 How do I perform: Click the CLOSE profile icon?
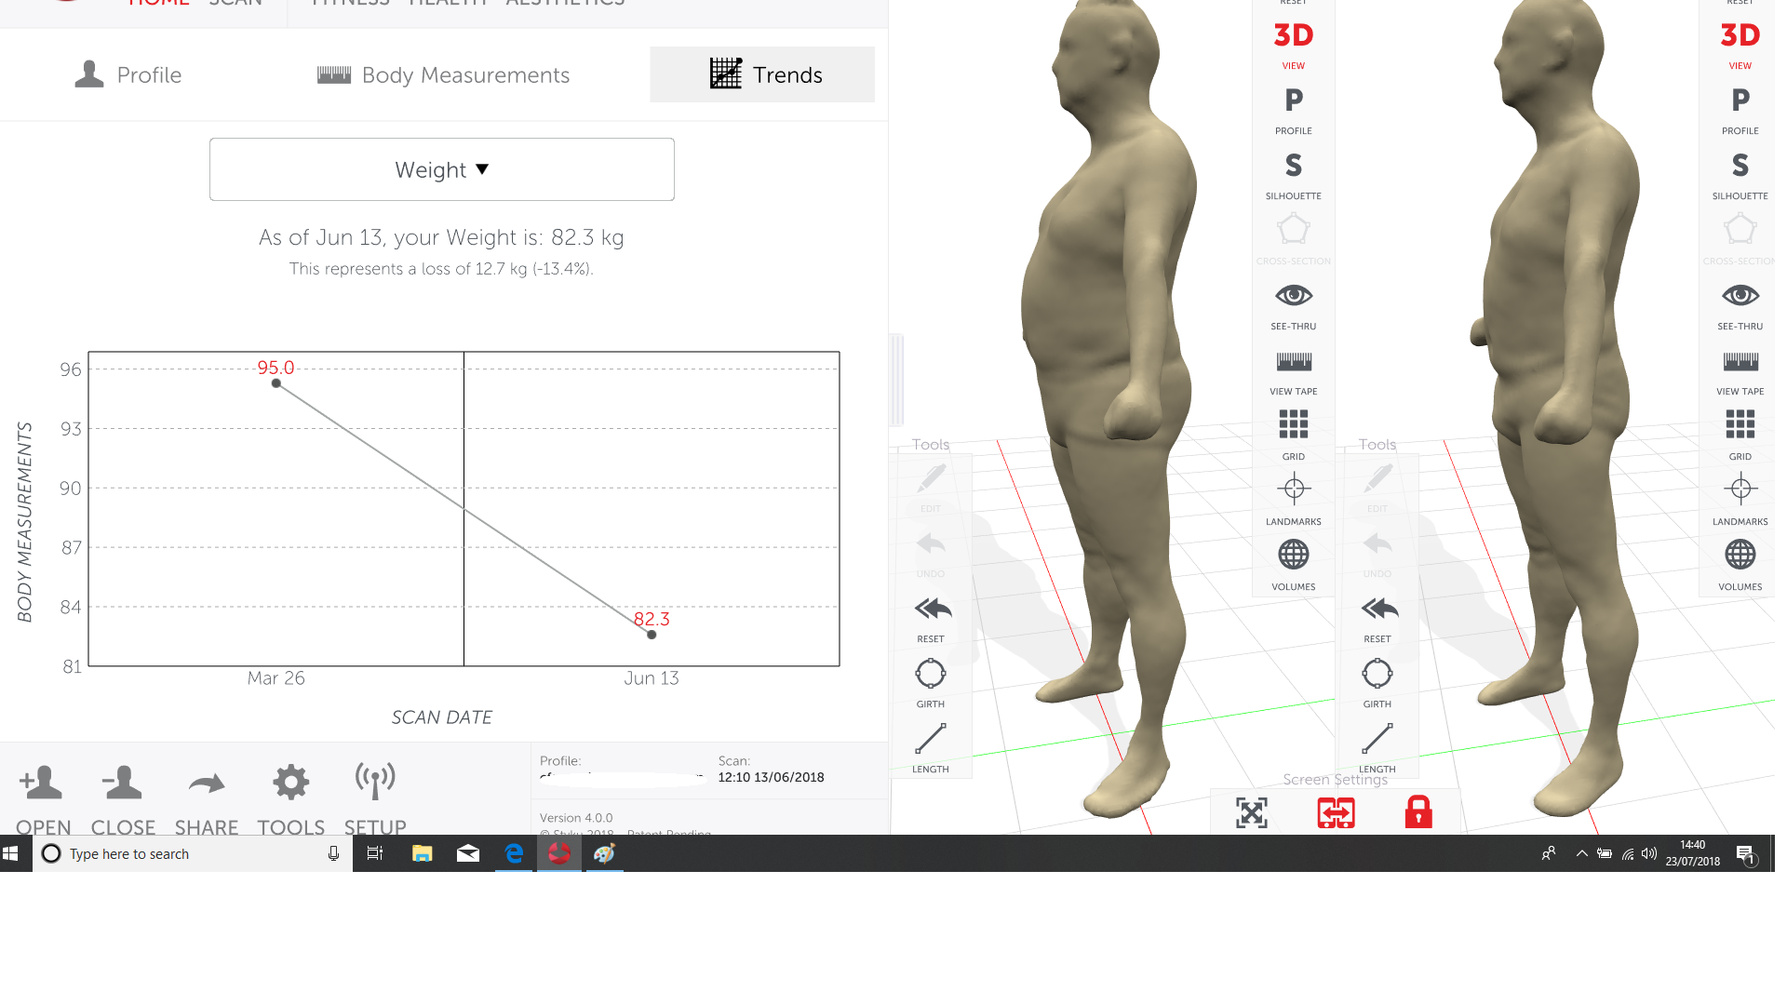coord(122,783)
